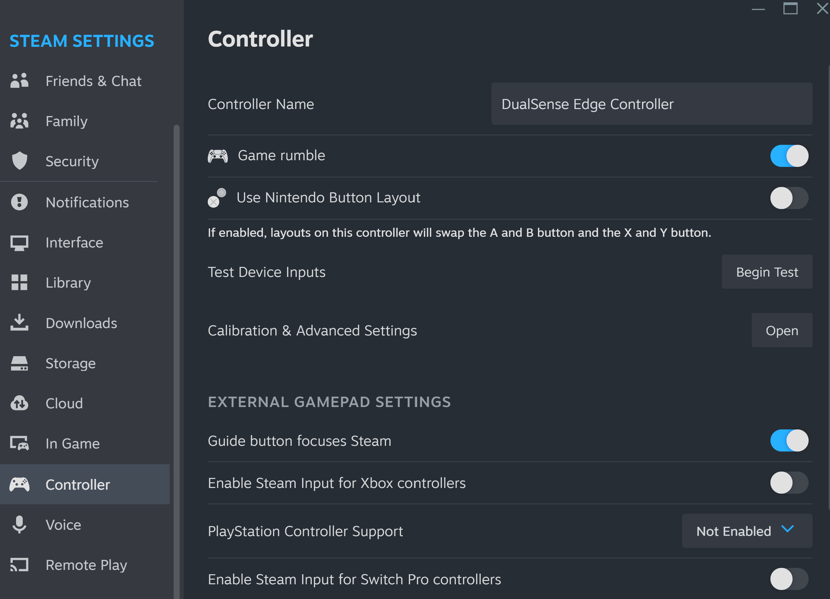830x599 pixels.
Task: Click the Interface monitor icon
Action: pos(19,242)
